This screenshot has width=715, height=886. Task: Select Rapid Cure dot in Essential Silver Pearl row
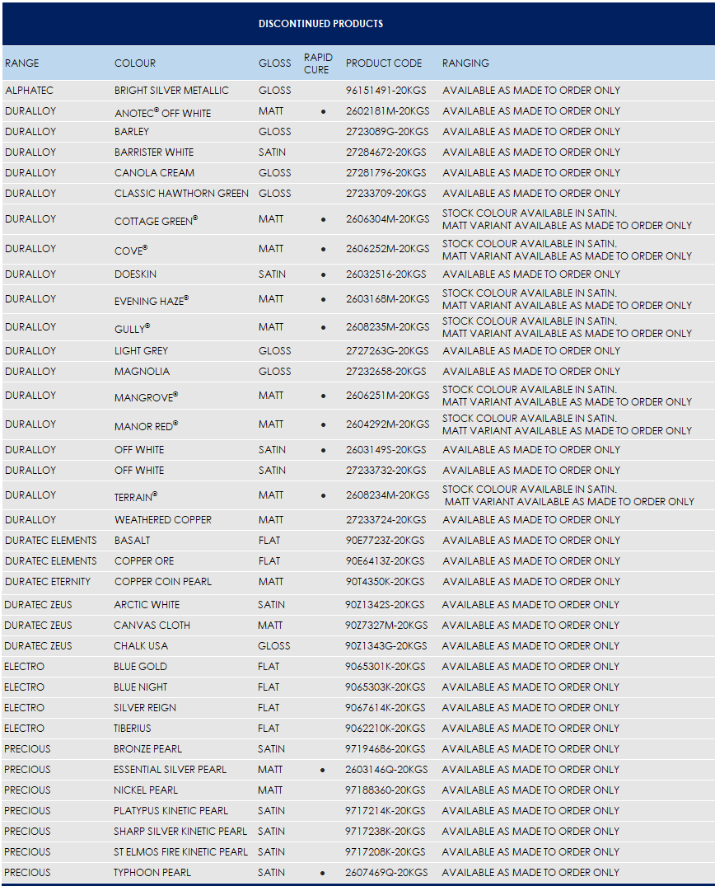tap(322, 770)
